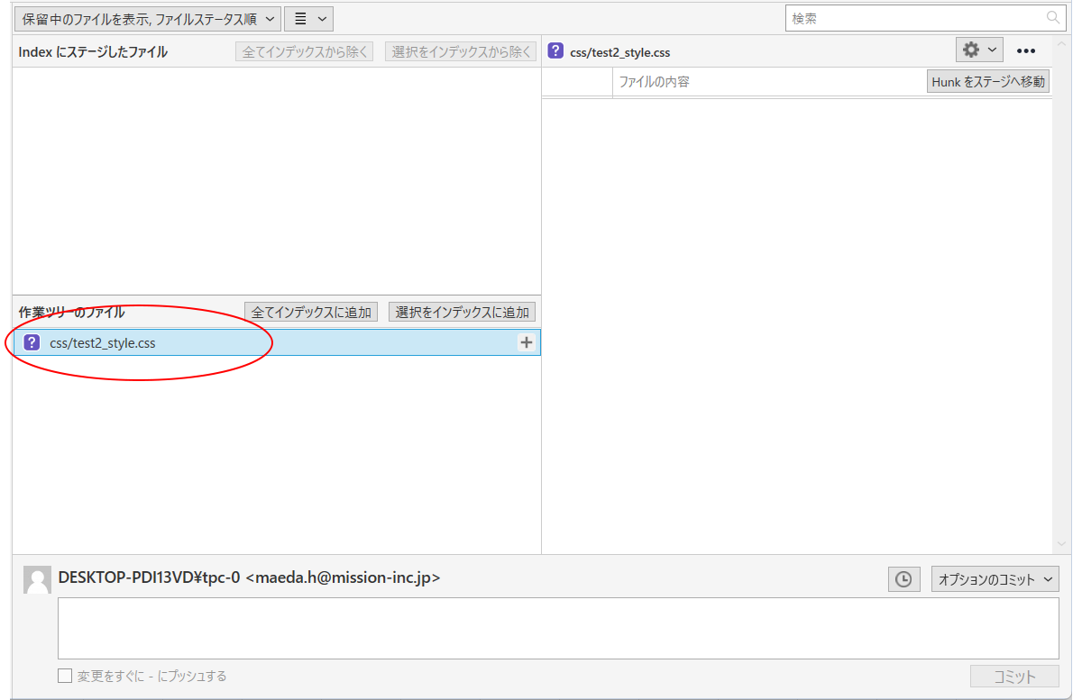Click 全てインデックスから除く button
This screenshot has width=1082, height=700.
pyautogui.click(x=305, y=51)
